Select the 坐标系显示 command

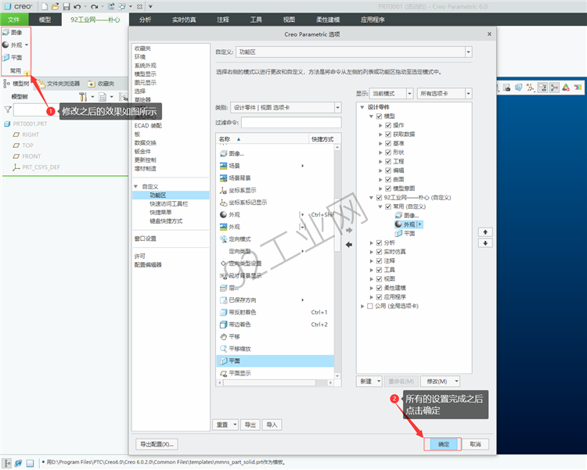pyautogui.click(x=275, y=190)
